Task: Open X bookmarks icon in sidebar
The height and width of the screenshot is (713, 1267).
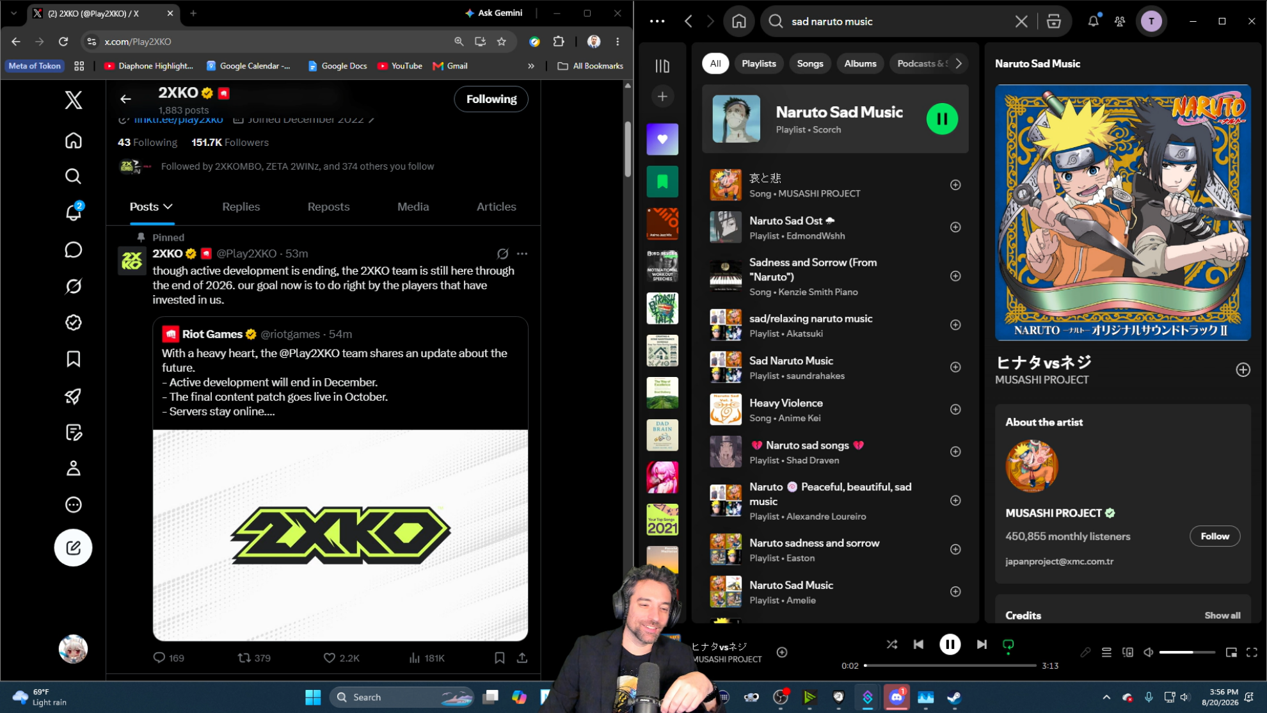Action: tap(74, 359)
